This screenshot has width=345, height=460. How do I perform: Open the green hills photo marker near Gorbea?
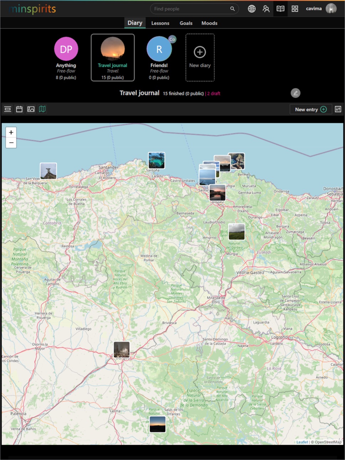click(236, 231)
